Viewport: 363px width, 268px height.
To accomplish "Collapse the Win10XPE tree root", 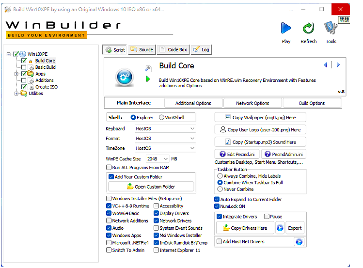I will 9,54.
